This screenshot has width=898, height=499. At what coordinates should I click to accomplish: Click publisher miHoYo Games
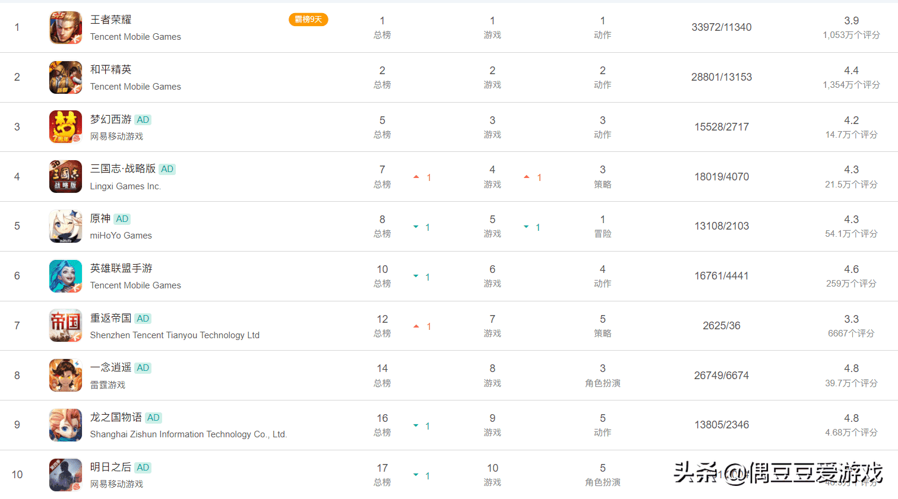coord(121,236)
